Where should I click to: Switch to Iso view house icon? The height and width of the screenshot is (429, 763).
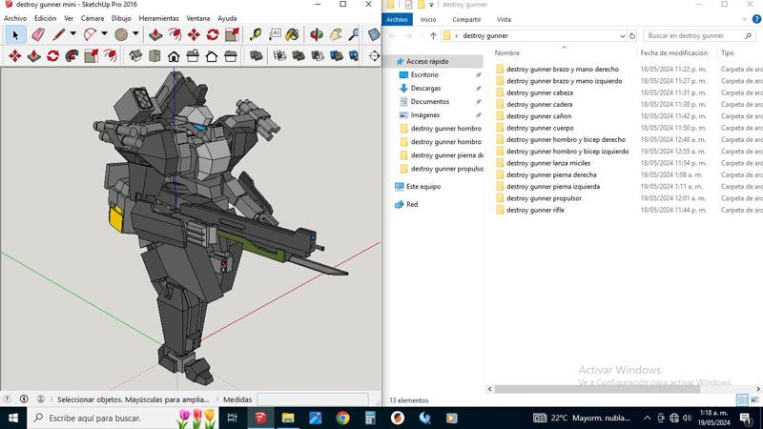click(x=135, y=56)
